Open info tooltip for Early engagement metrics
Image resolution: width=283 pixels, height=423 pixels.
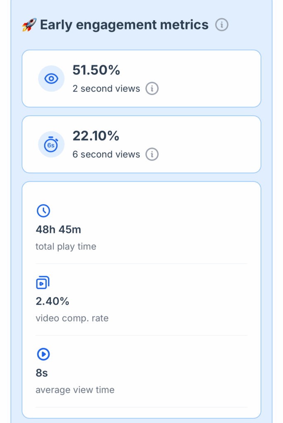pyautogui.click(x=222, y=25)
